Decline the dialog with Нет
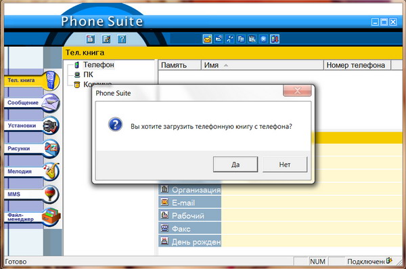Viewport: 406px width, 269px height. (x=285, y=165)
